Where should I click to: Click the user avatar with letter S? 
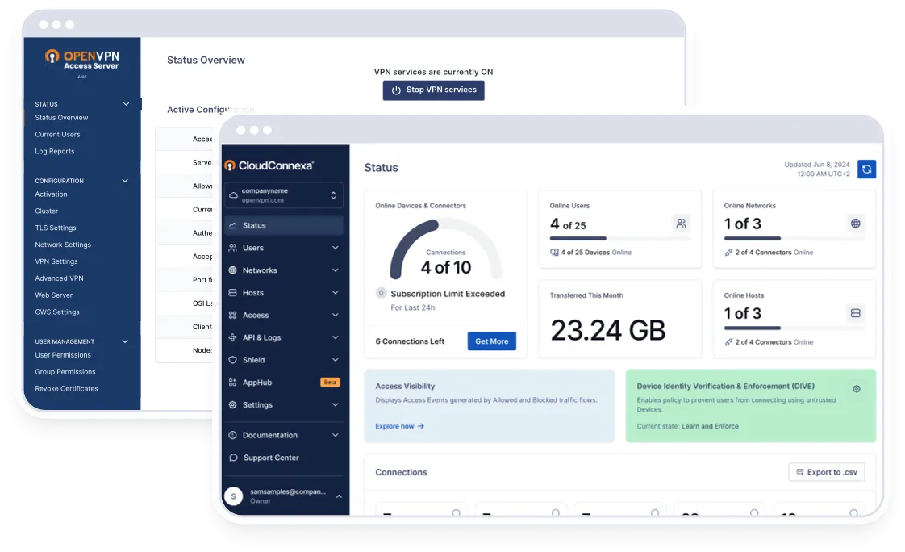(233, 496)
